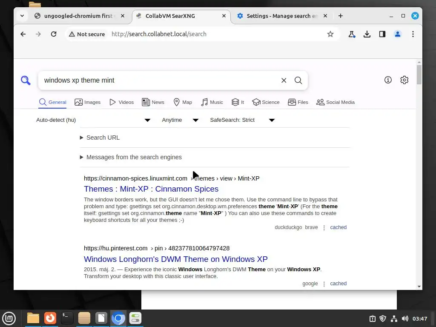Select the CollabVM SearXNG tab
Image resolution: width=436 pixels, height=327 pixels.
point(169,16)
